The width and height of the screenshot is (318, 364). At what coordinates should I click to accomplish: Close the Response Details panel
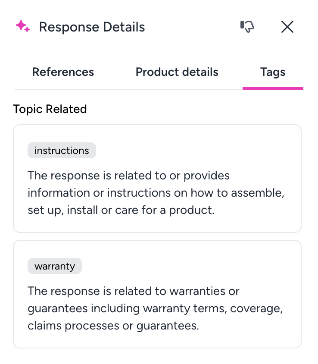point(287,27)
